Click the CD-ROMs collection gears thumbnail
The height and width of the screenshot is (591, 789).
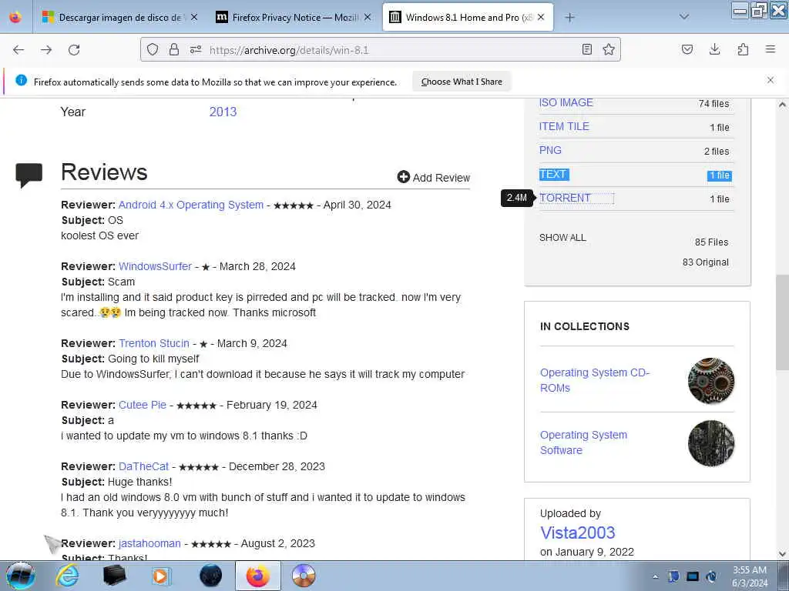click(x=710, y=380)
